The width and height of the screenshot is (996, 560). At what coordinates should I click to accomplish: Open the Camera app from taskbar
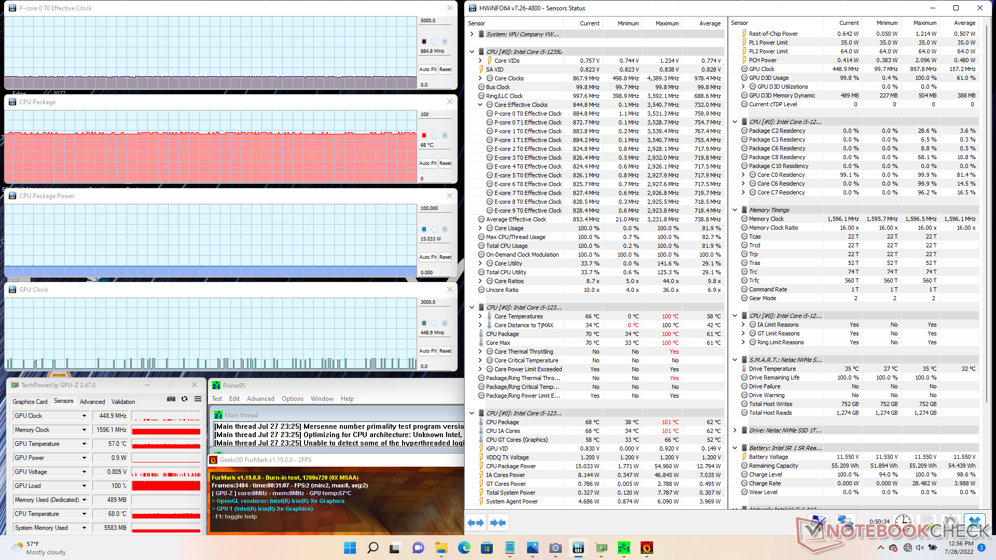tap(555, 548)
